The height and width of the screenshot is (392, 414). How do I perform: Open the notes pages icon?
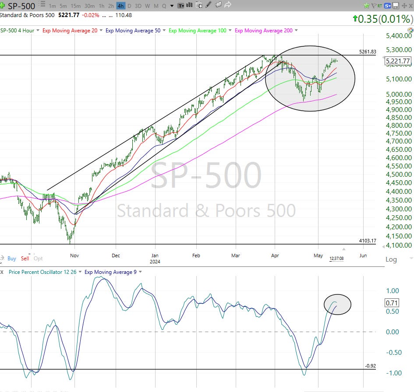pos(218,5)
